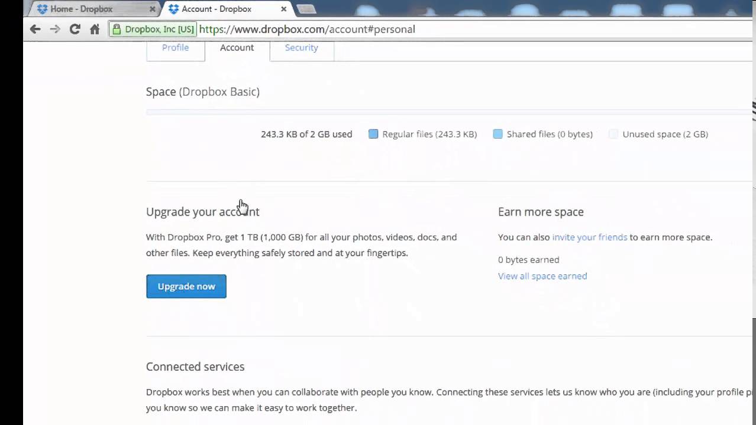Open the invite your friends link
Image resolution: width=756 pixels, height=425 pixels.
(x=590, y=237)
